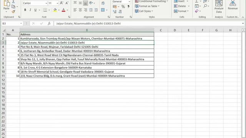Apply yellow fill color bucket

coord(55,10)
